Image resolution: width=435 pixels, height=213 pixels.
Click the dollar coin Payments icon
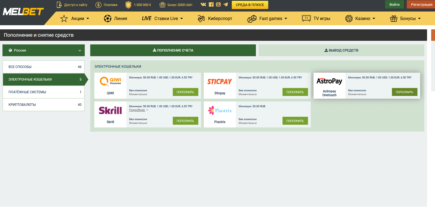pos(98,5)
